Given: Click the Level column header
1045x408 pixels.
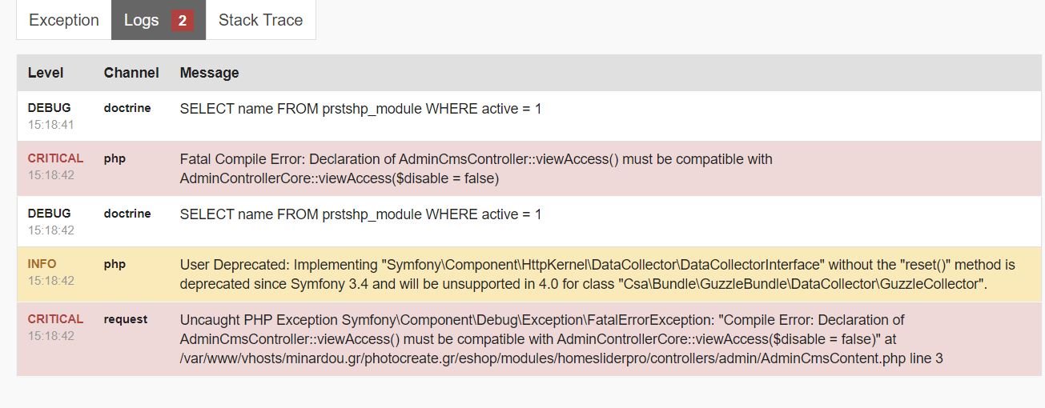Looking at the screenshot, I should 46,72.
